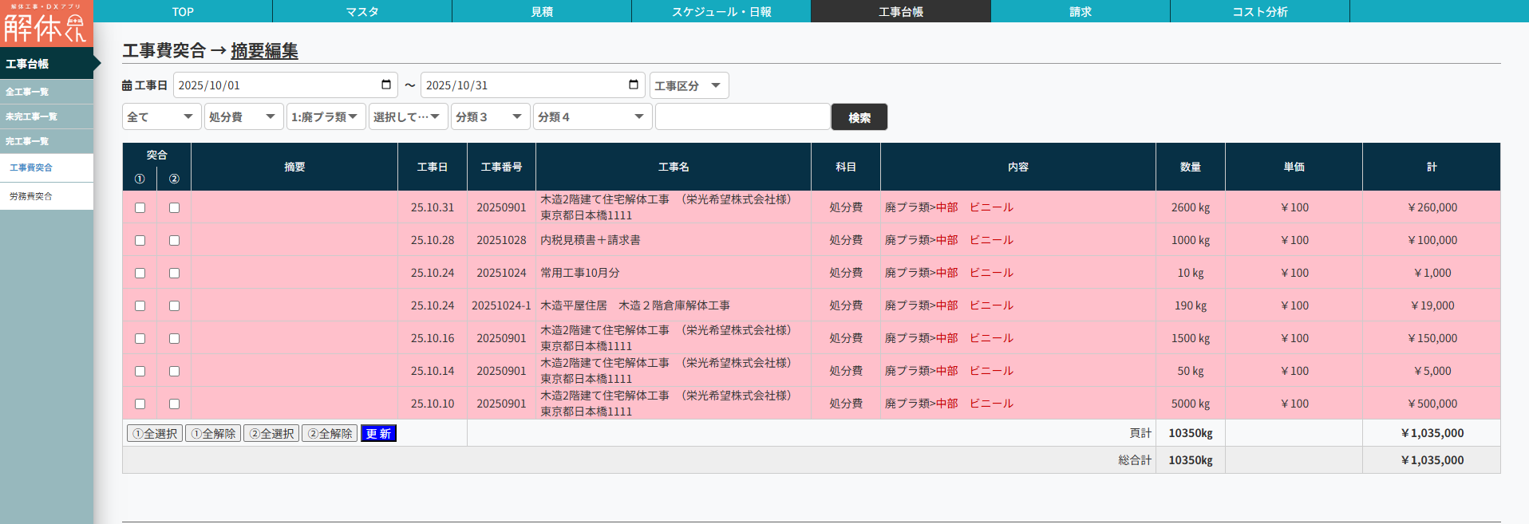Click amount ￥260,000
1529x524 pixels.
[1432, 207]
